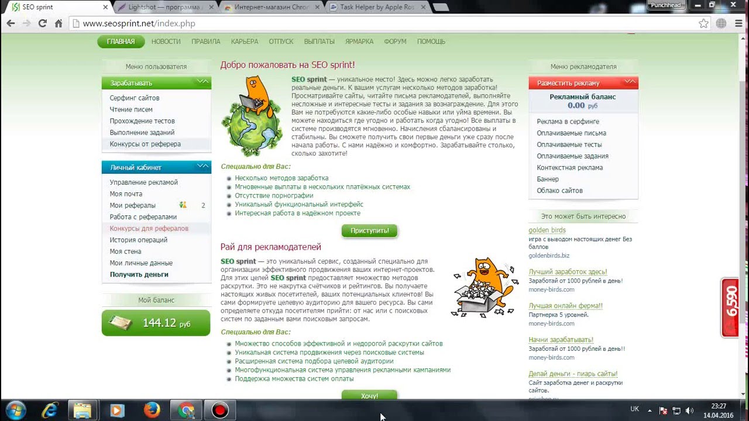The height and width of the screenshot is (421, 749).
Task: Click the red 6.590 side counter
Action: (x=730, y=308)
